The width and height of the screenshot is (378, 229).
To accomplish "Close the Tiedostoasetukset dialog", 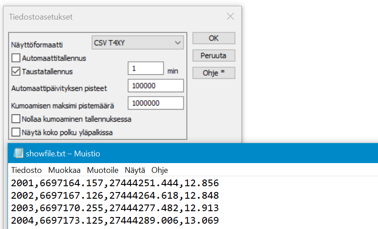I will [x=230, y=17].
